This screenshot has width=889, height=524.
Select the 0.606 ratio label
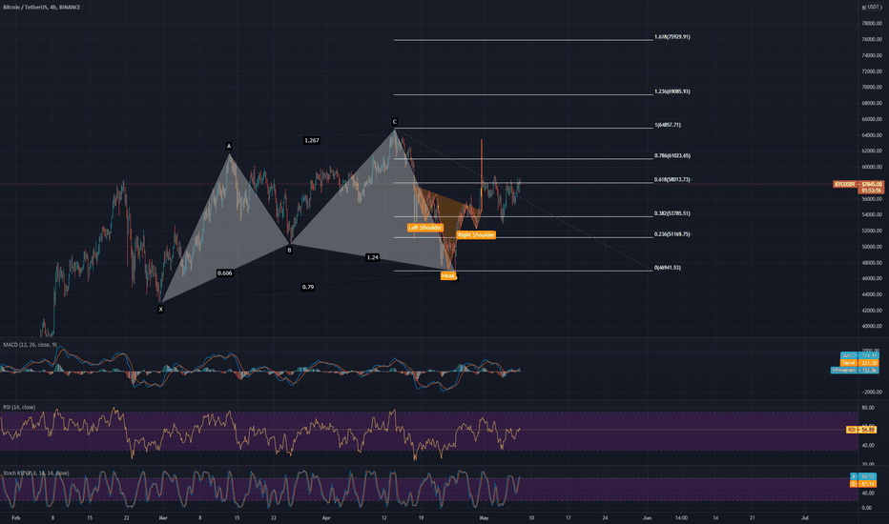click(x=224, y=273)
